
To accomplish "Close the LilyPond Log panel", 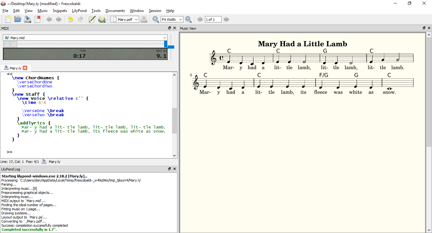I will click(x=175, y=169).
